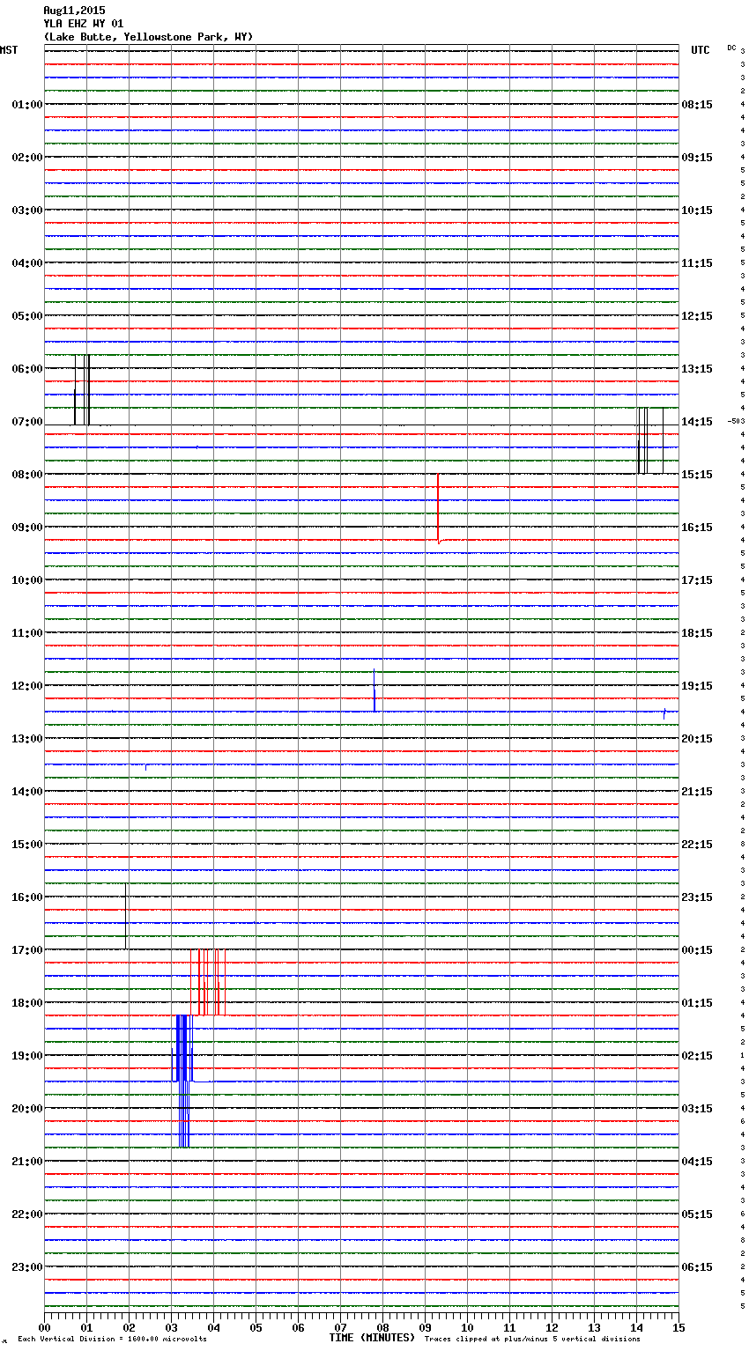This screenshot has height=1351, width=749.
Task: Click the 19:15 UTC label
Action: click(x=697, y=686)
